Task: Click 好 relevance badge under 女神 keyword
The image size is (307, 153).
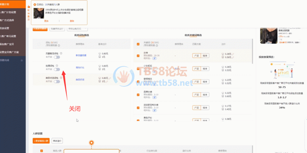Action: [154, 59]
